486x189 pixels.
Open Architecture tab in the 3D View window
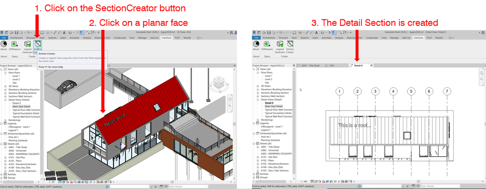tap(16, 38)
